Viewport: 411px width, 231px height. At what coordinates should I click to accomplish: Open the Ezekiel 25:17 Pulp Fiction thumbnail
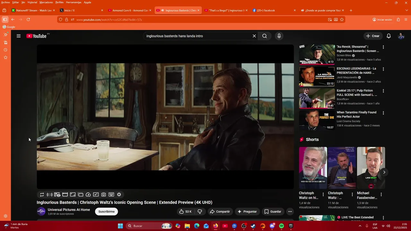pyautogui.click(x=317, y=98)
